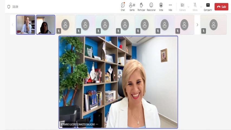Image resolution: width=231 pixels, height=130 pixels.
Task: Click the shield security icon near the timer
Action: [x=9, y=7]
